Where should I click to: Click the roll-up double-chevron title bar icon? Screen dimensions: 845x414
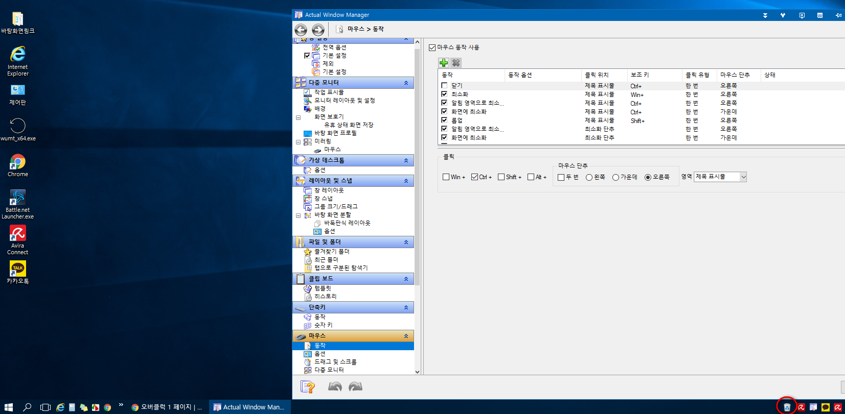pyautogui.click(x=765, y=15)
